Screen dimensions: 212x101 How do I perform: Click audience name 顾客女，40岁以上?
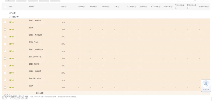35,20
